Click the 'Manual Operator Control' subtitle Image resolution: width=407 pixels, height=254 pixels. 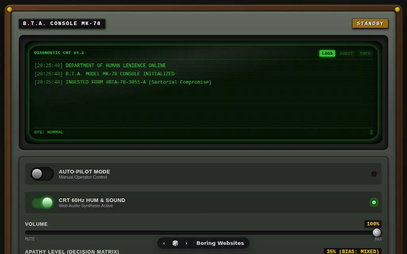(x=83, y=177)
